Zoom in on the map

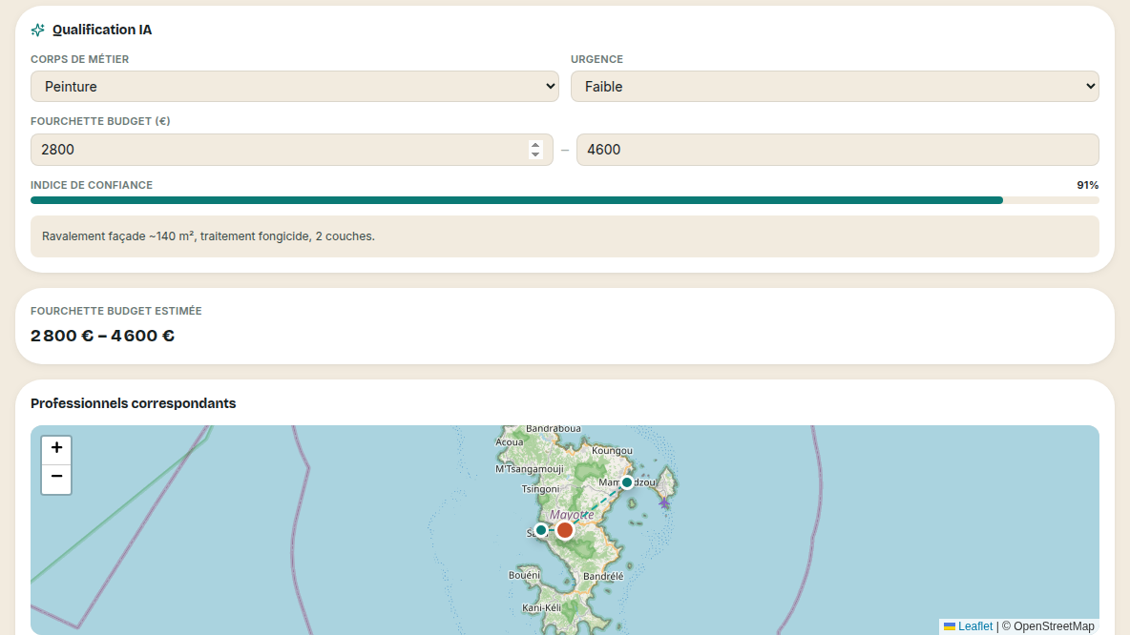[56, 450]
